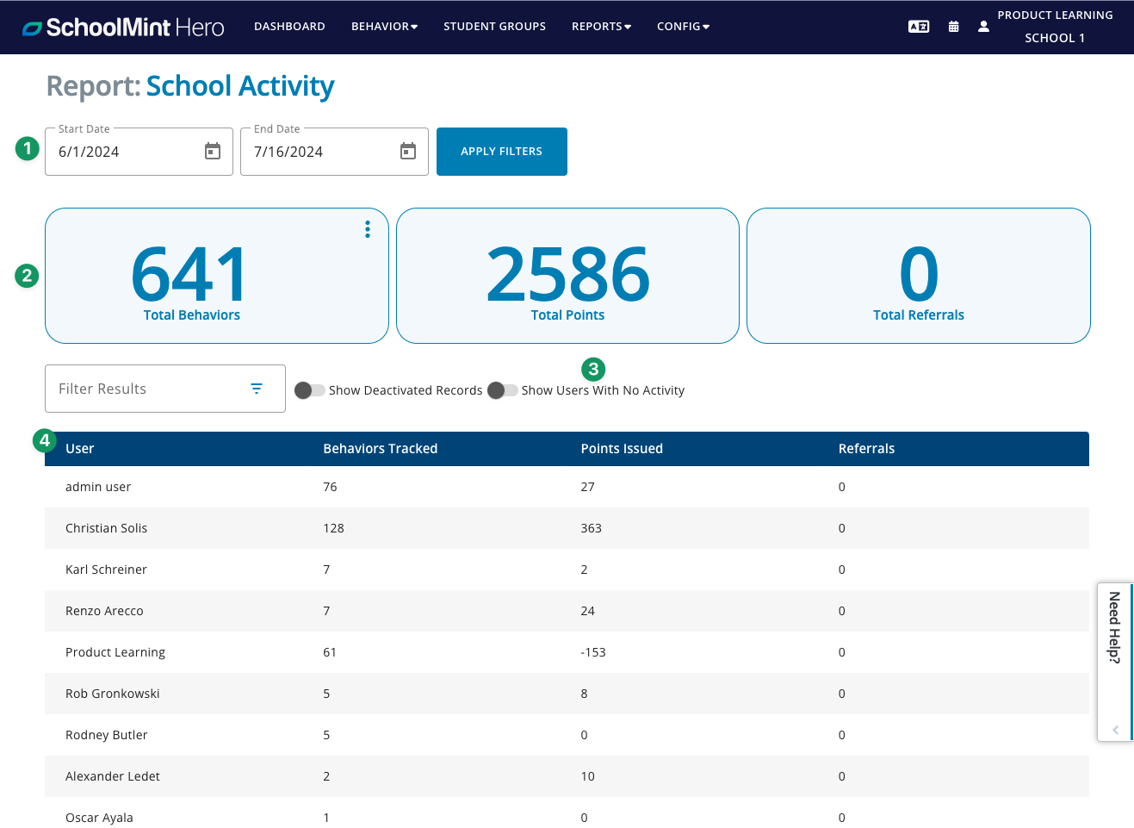This screenshot has height=828, width=1134.
Task: Open the user profile icon
Action: point(983,27)
